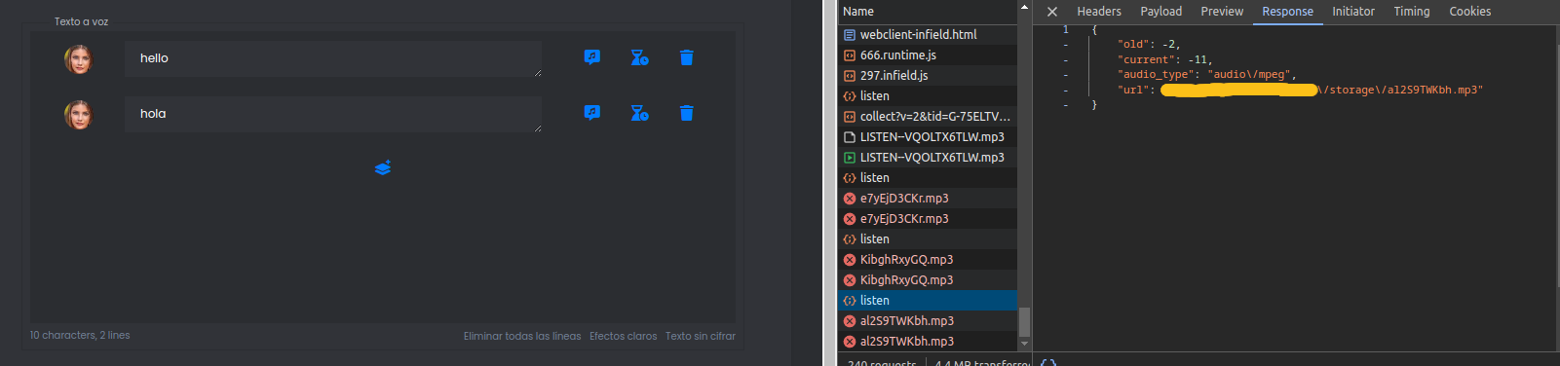Select the Response tab
The height and width of the screenshot is (366, 1560).
pyautogui.click(x=1287, y=12)
